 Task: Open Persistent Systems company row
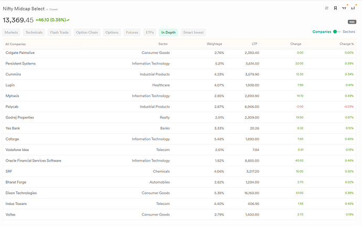179,63
